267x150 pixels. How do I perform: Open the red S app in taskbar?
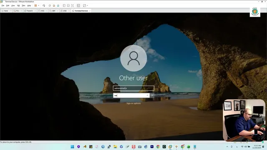pyautogui.click(x=133, y=147)
